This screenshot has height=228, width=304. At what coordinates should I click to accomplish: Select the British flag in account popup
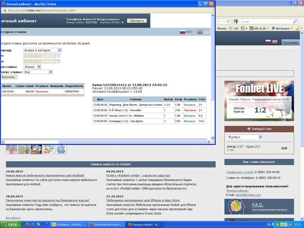200,32
